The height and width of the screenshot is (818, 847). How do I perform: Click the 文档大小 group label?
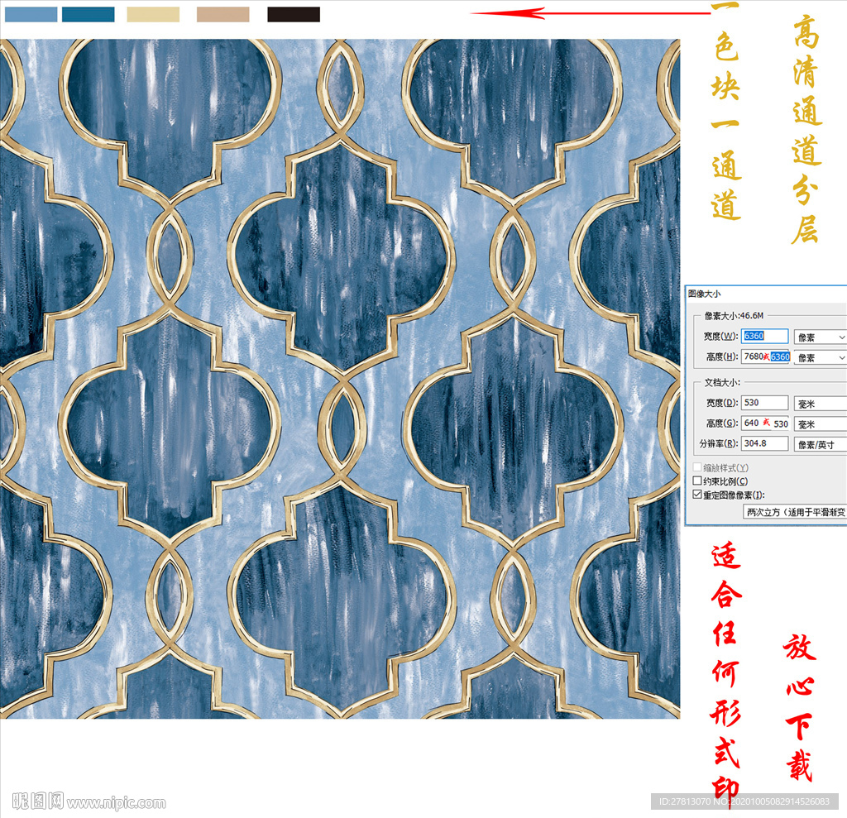coord(722,382)
